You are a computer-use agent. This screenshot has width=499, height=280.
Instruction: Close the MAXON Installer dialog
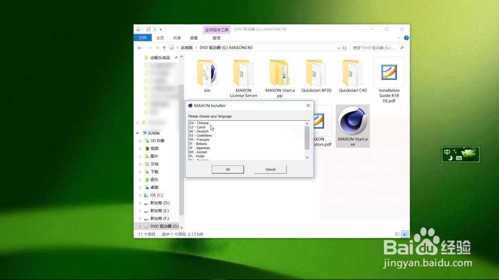308,105
